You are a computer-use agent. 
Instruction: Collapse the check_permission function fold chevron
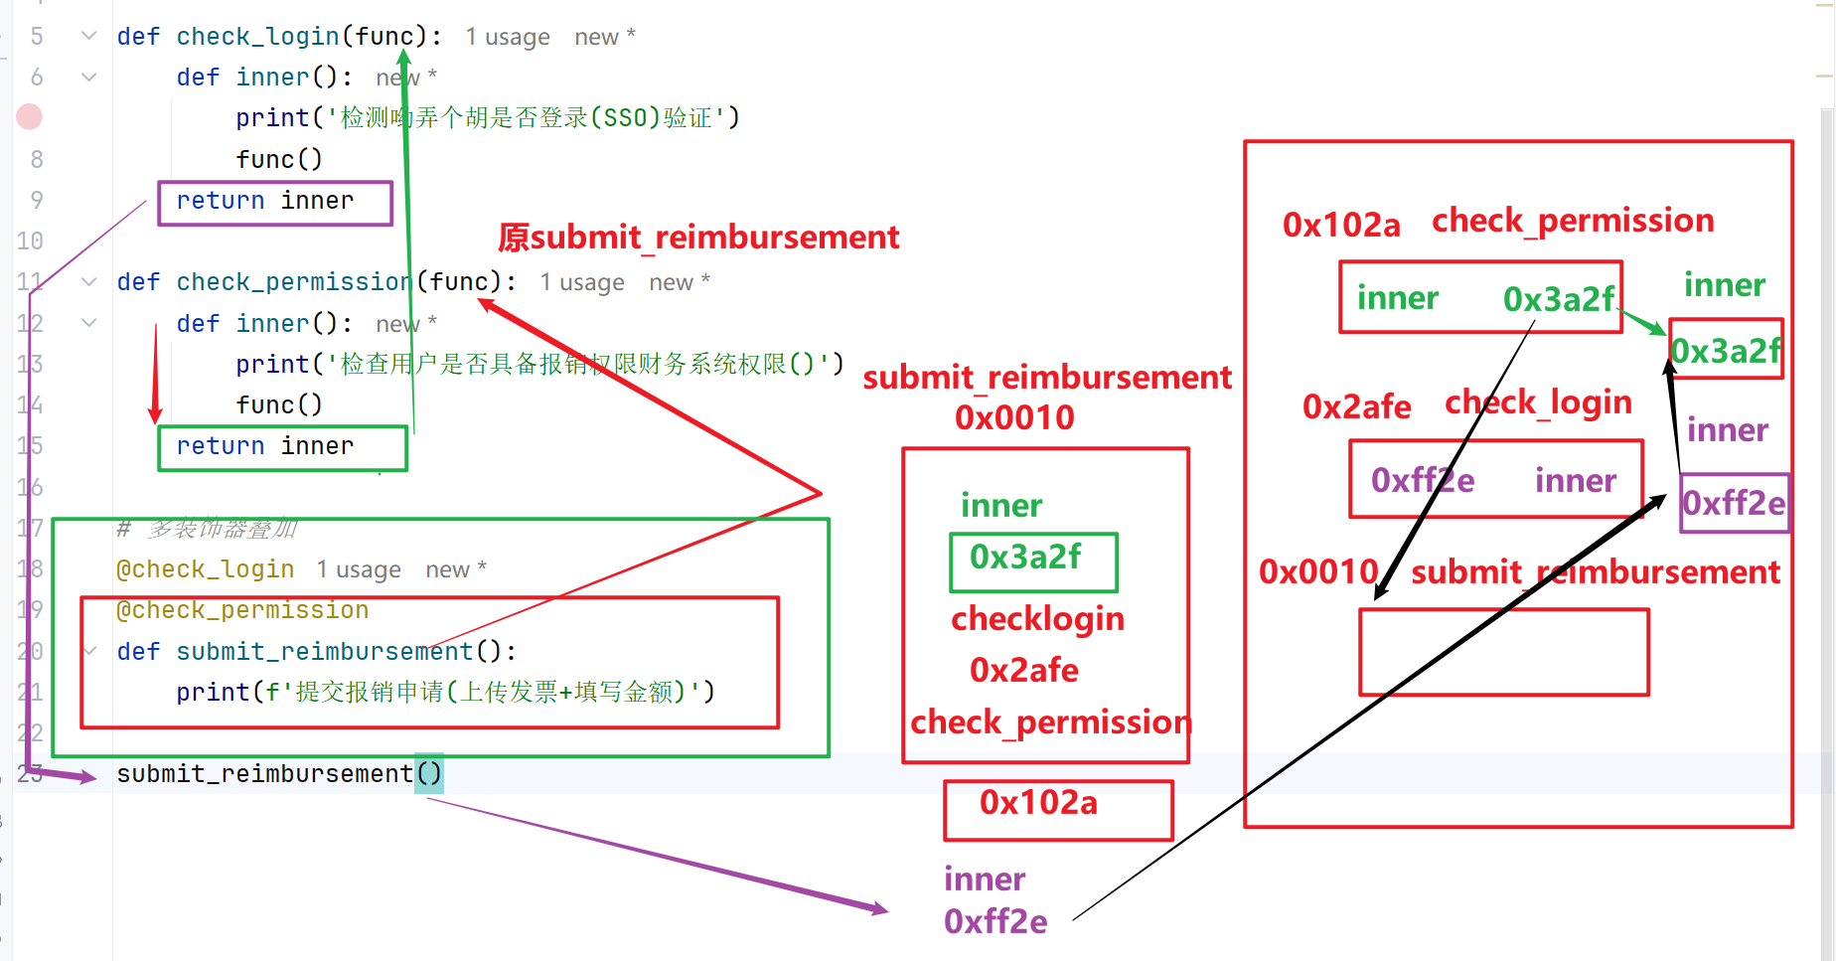89,282
